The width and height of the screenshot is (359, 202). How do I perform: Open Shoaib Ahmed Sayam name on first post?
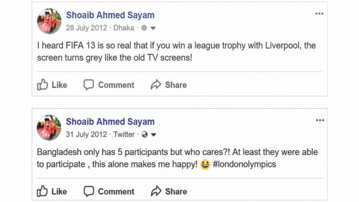(x=110, y=15)
